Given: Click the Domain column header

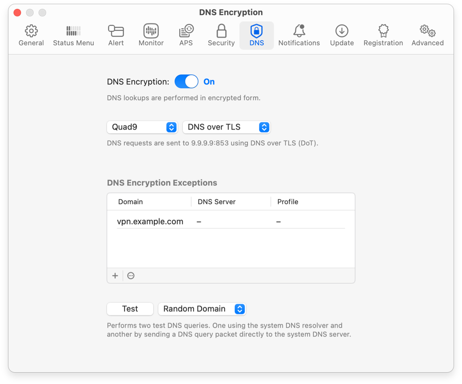Looking at the screenshot, I should [x=131, y=202].
